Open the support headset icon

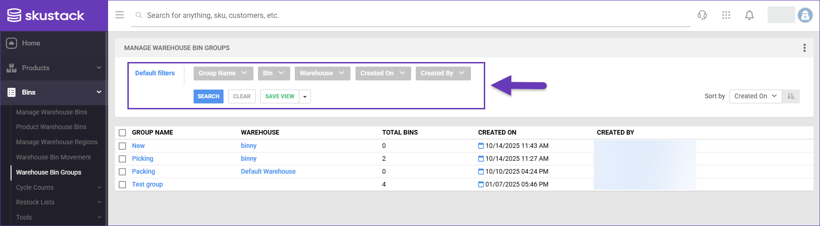point(702,15)
